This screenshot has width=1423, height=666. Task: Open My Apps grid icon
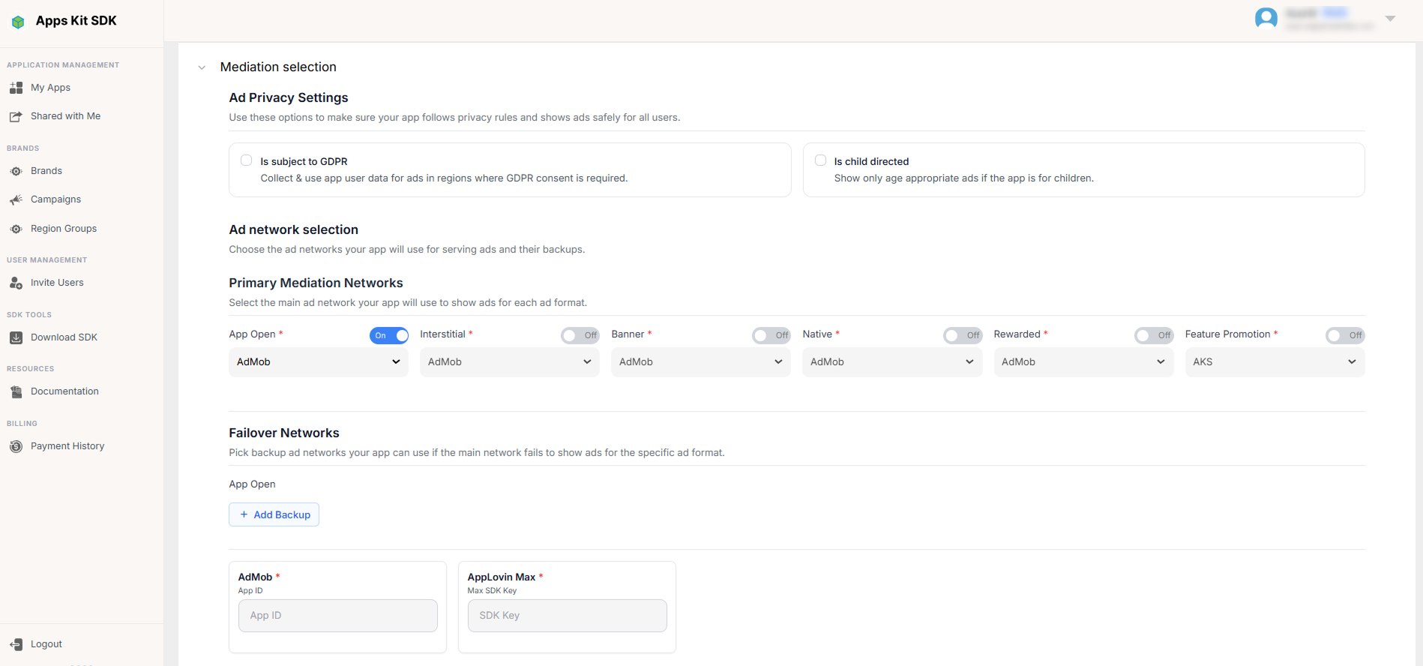(x=16, y=88)
